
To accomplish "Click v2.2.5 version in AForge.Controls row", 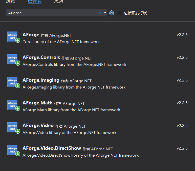I will click(182, 58).
